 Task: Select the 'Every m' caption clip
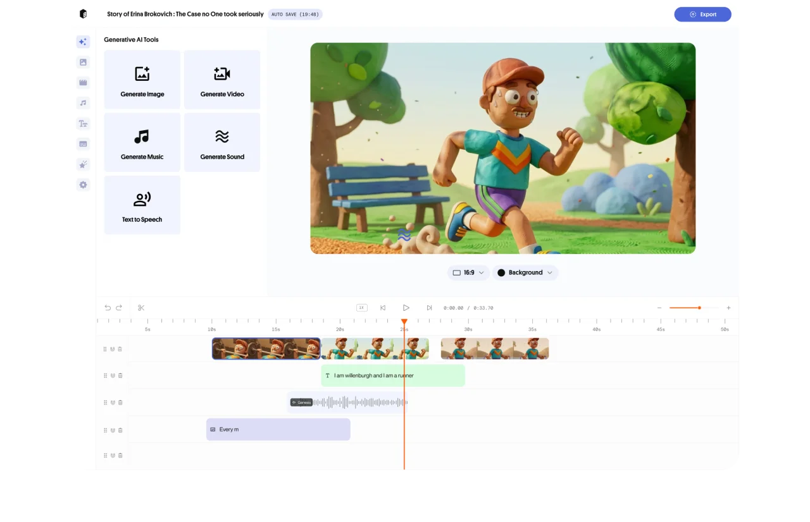click(x=278, y=430)
